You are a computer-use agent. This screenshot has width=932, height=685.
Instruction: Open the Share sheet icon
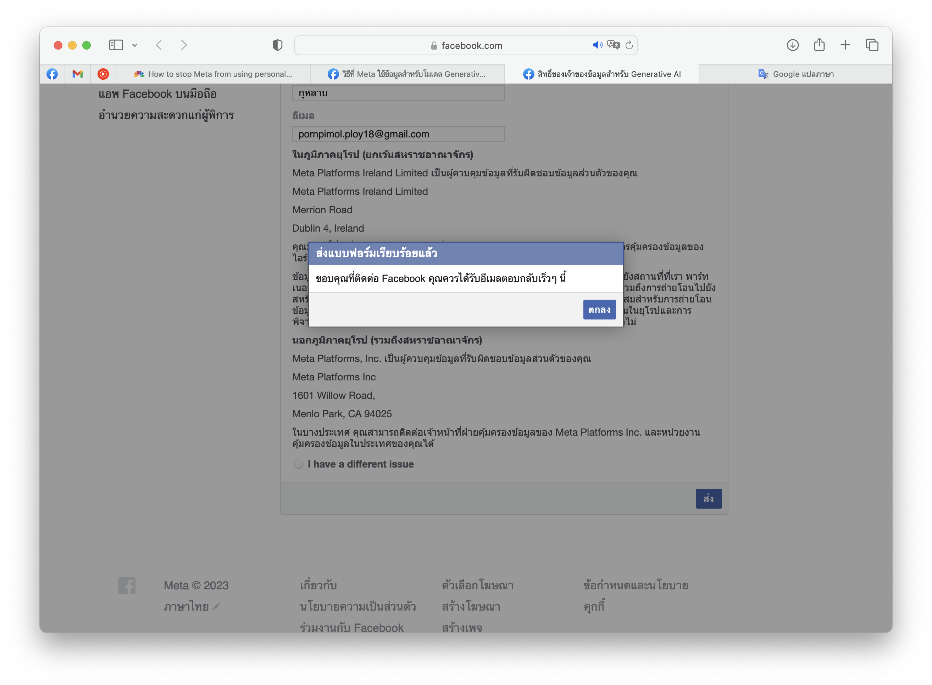click(819, 45)
